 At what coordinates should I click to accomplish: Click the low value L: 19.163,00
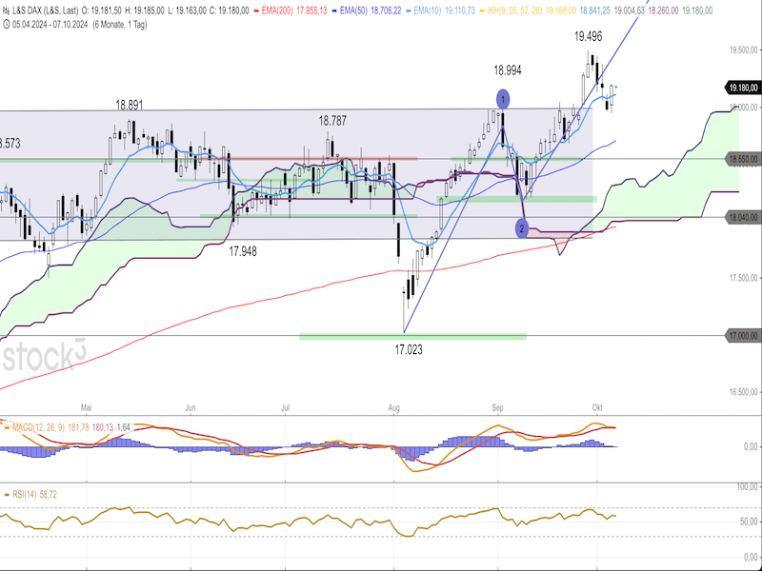187,10
